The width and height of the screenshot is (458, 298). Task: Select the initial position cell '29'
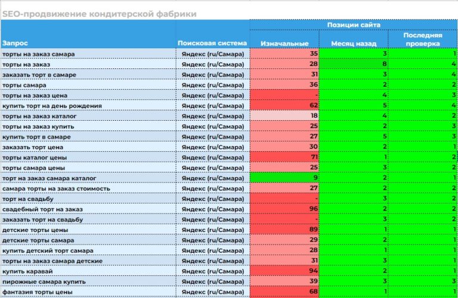(x=284, y=240)
